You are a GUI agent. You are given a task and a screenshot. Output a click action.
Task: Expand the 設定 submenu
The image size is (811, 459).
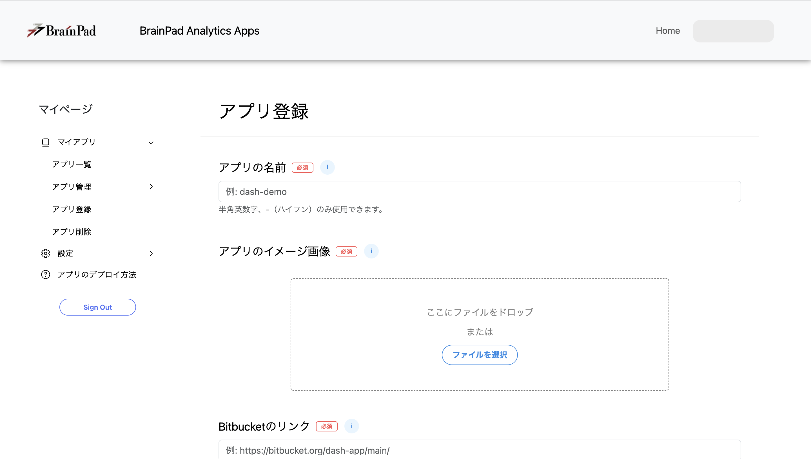152,253
